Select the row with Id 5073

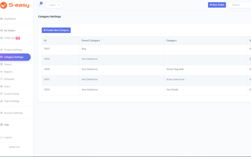point(146,50)
